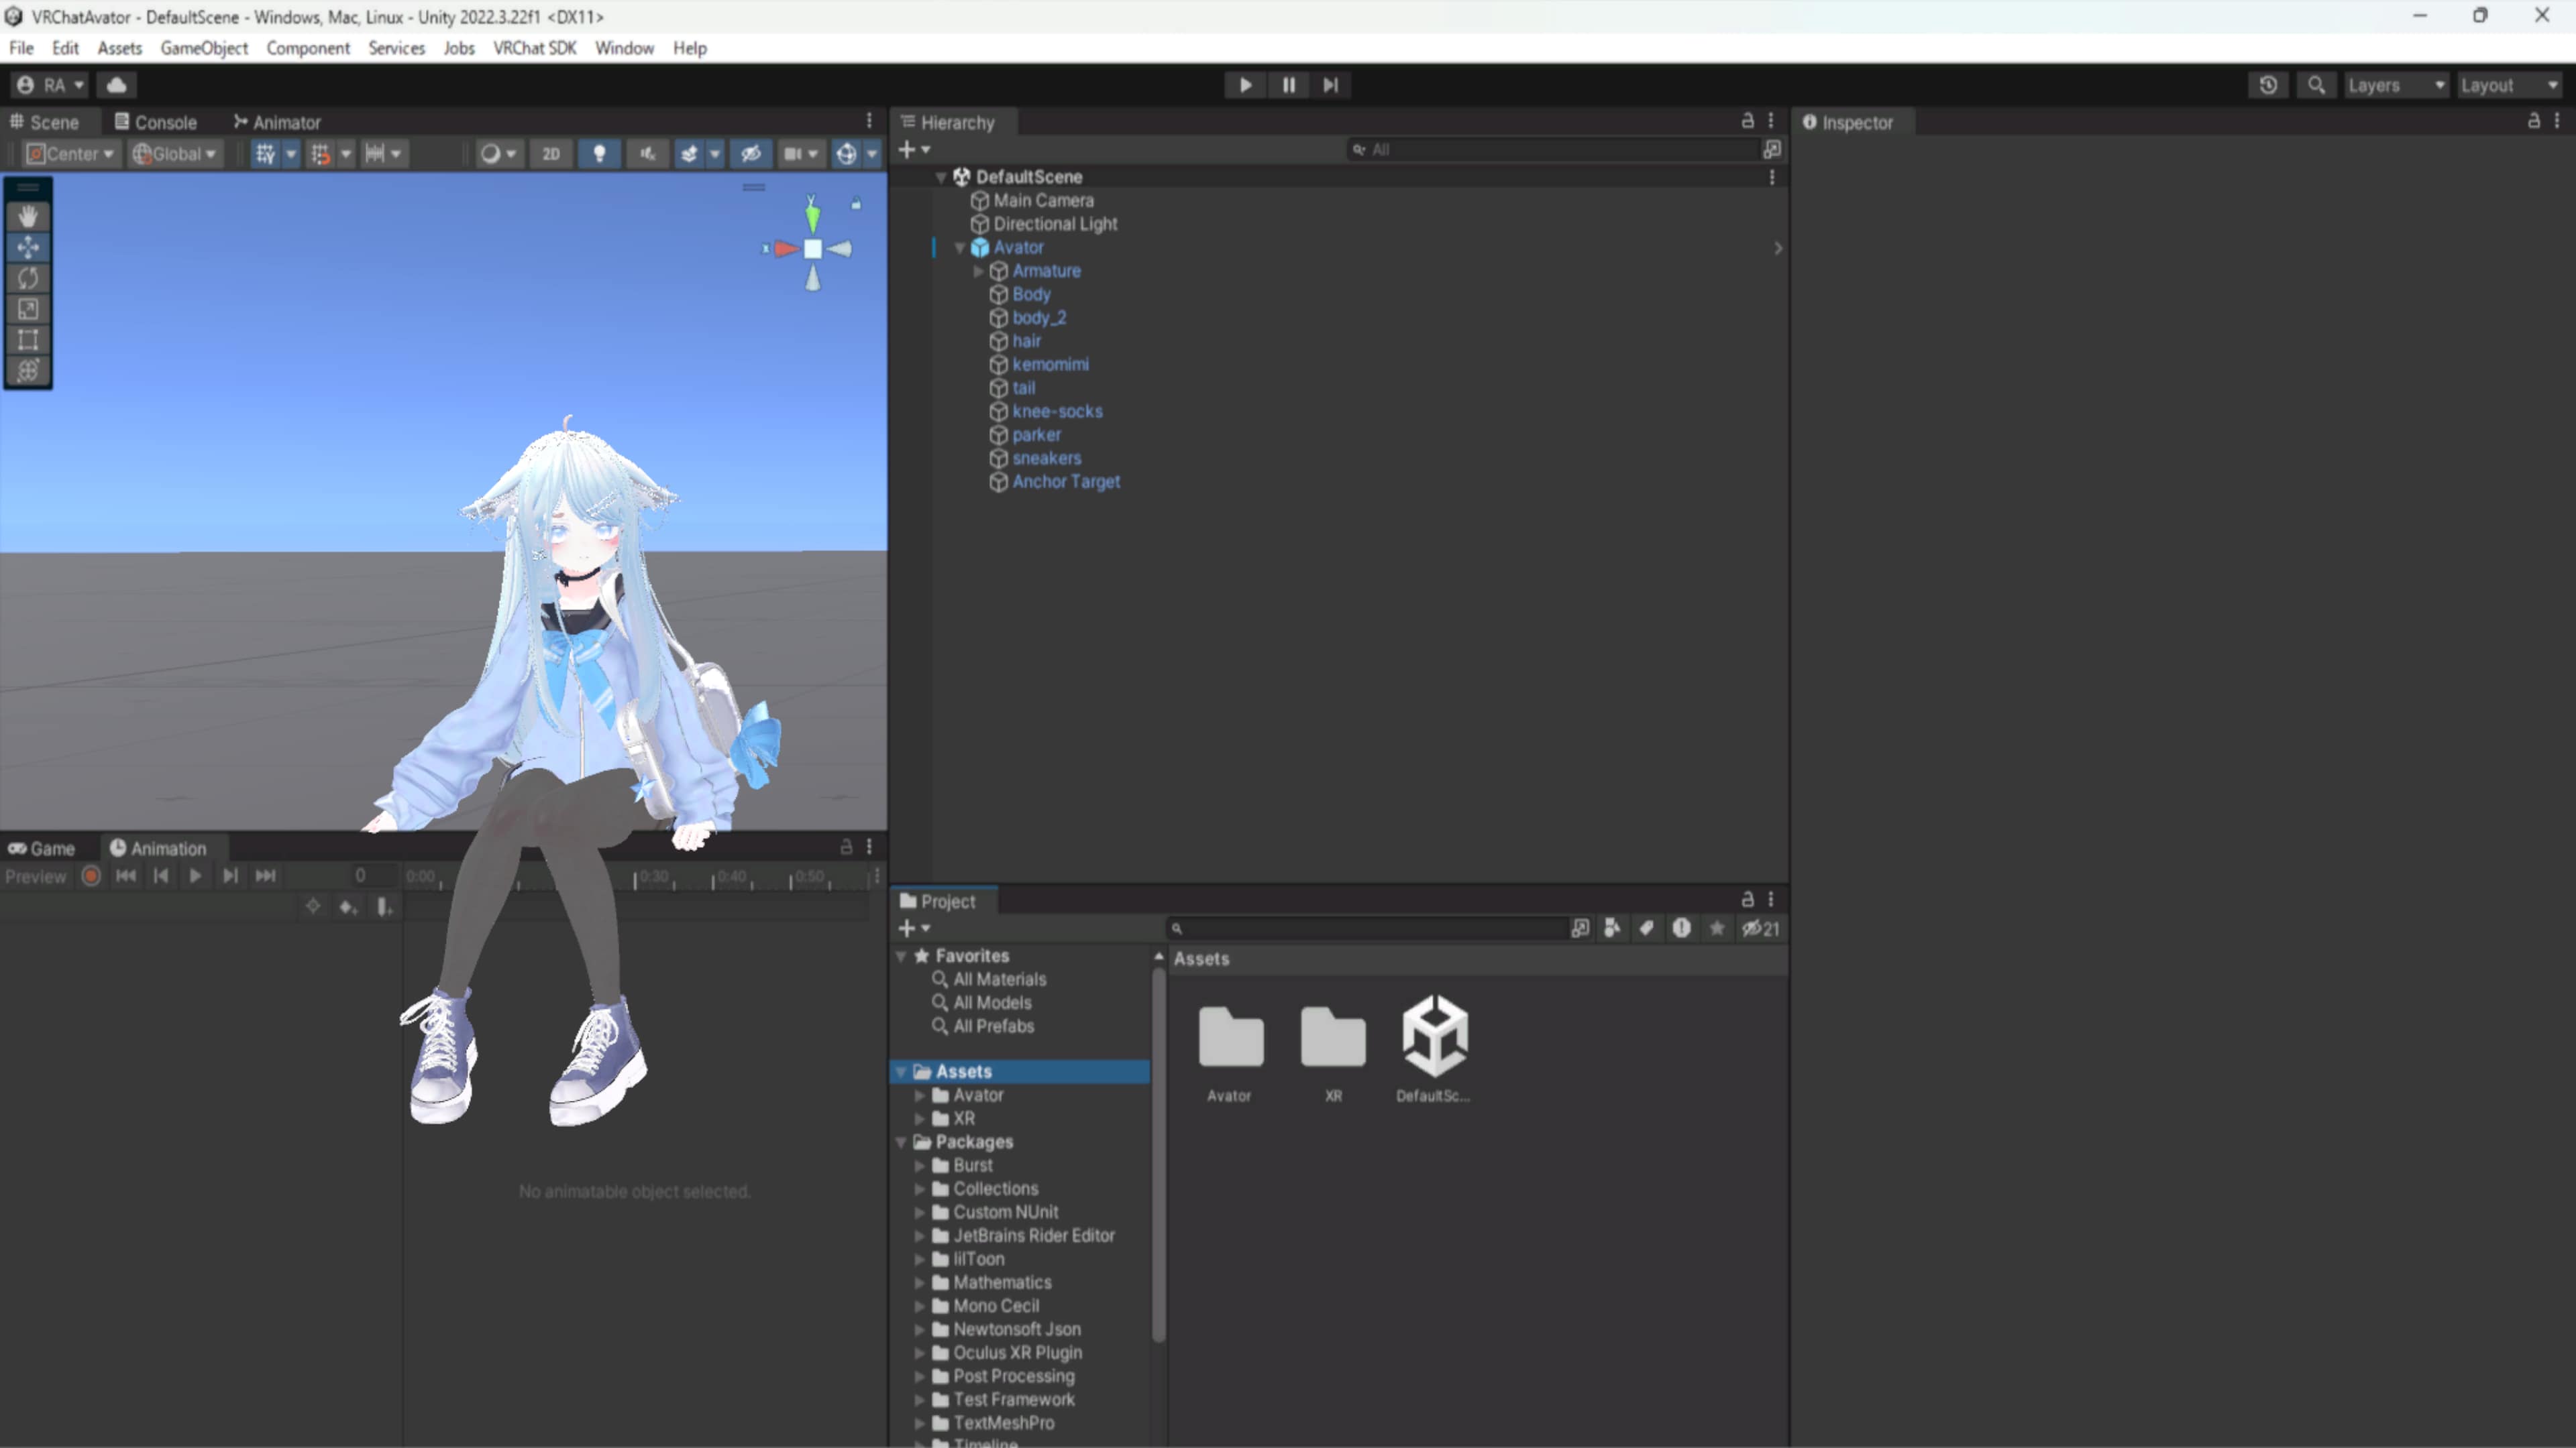Collapse the Packages folder tree
Screen dimensions: 2576x1448
901,1142
